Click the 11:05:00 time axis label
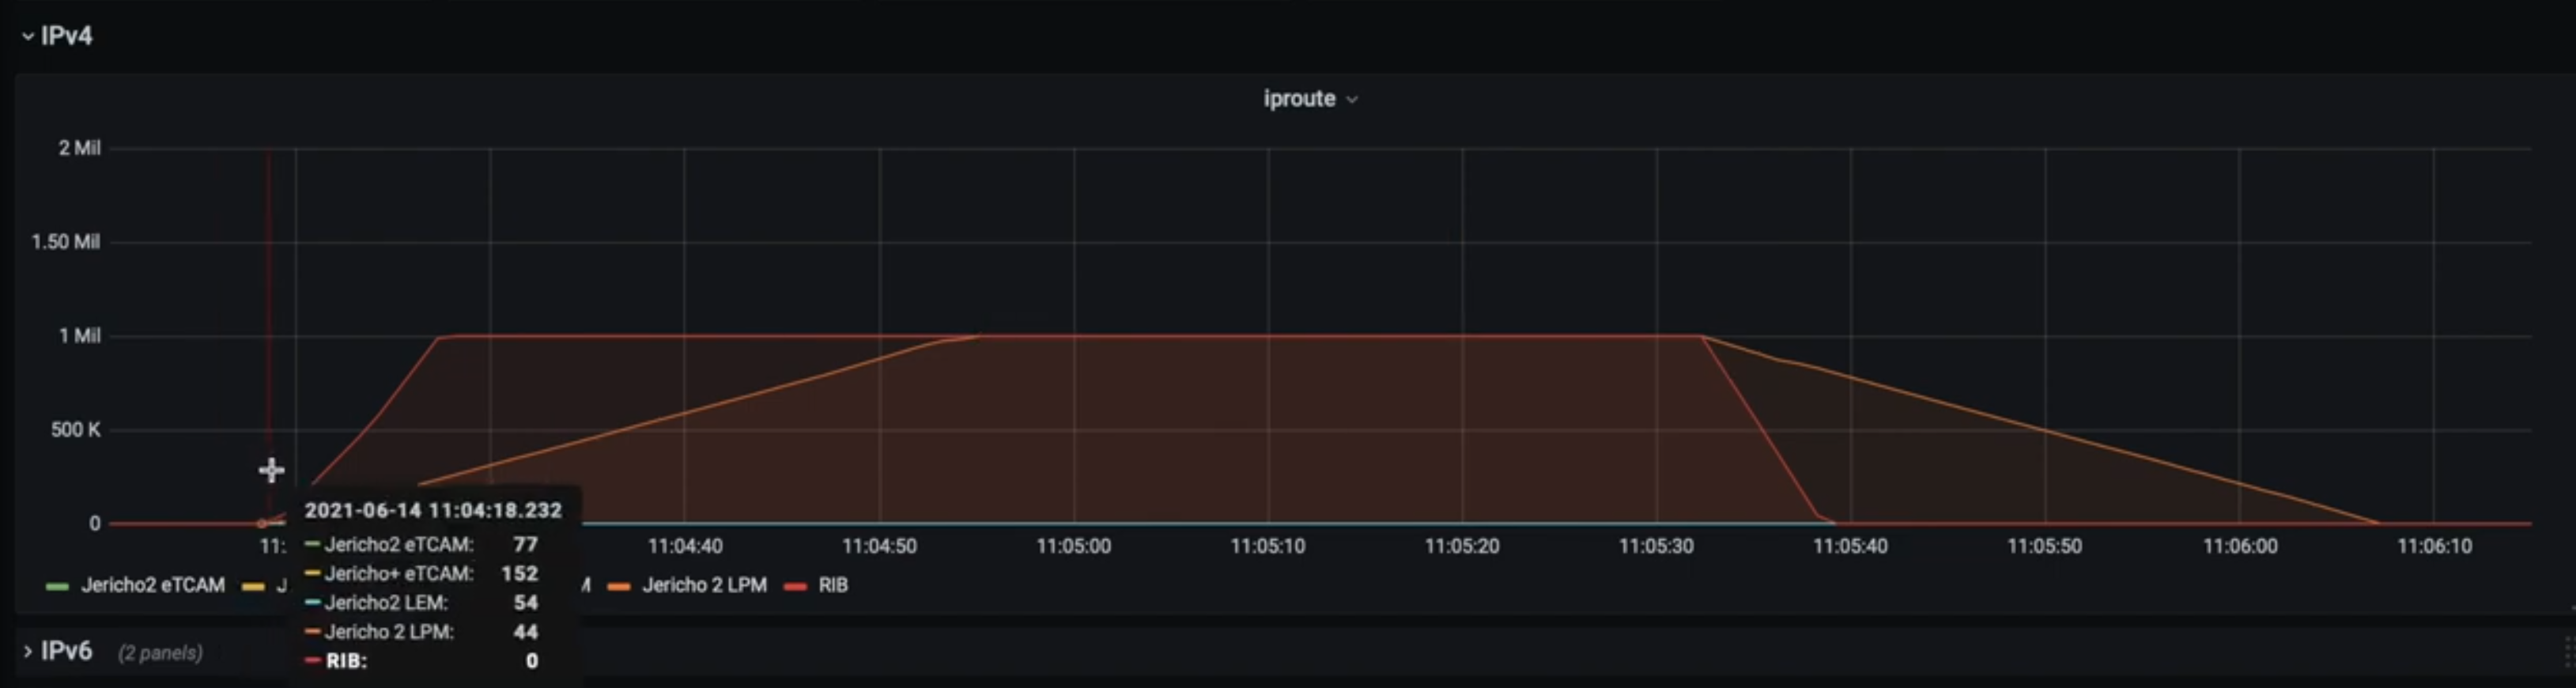Viewport: 2576px width, 688px height. [1073, 546]
